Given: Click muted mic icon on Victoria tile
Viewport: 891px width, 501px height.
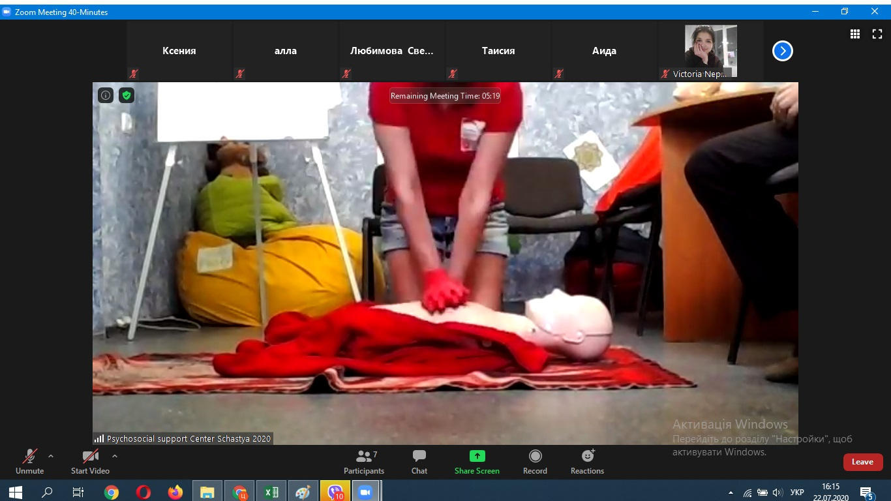Looking at the screenshot, I should (x=665, y=74).
